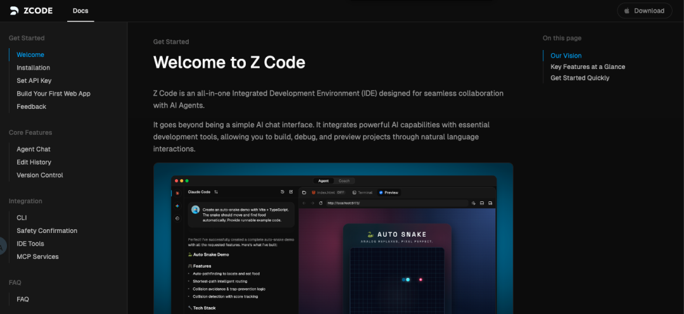Click new chat compose icon in screenshot
This screenshot has width=684, height=314.
(291, 192)
